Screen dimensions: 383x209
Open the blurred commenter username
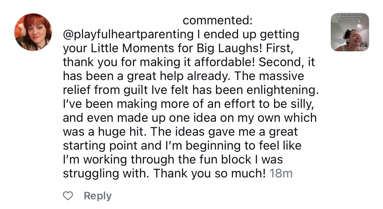click(x=121, y=21)
